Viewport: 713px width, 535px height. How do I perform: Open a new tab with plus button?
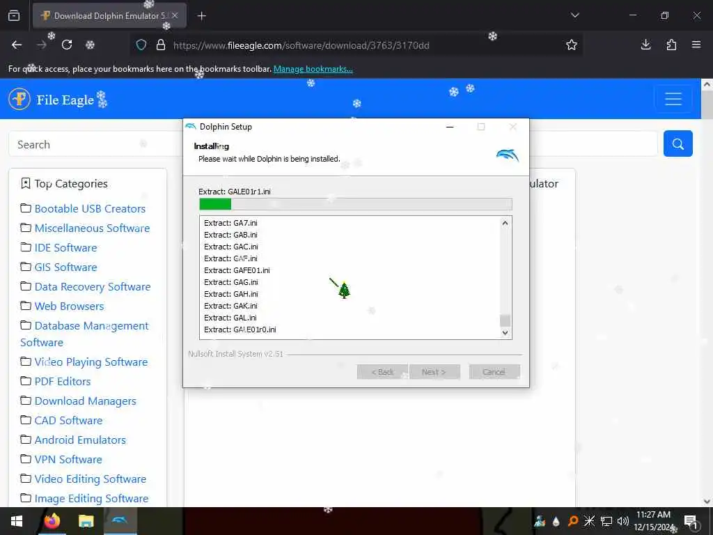(201, 16)
